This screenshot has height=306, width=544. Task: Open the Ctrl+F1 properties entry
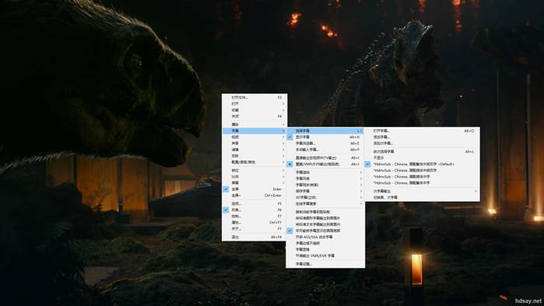click(x=254, y=223)
